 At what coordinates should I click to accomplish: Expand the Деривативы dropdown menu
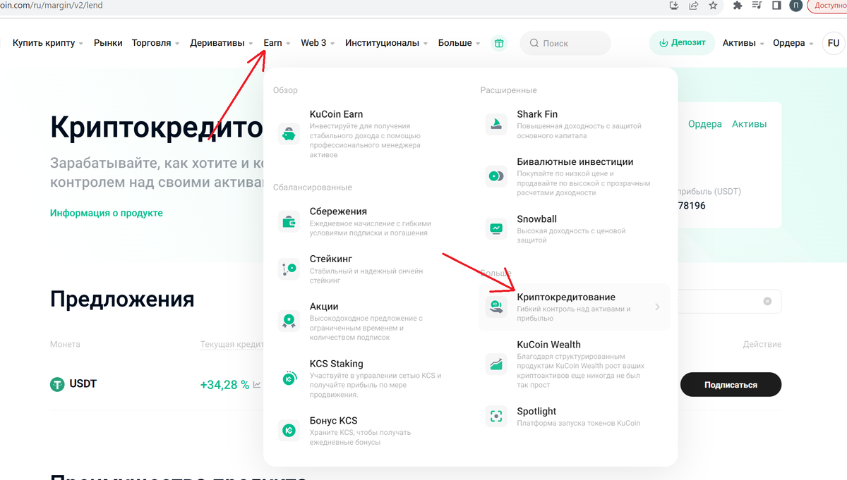click(x=222, y=43)
